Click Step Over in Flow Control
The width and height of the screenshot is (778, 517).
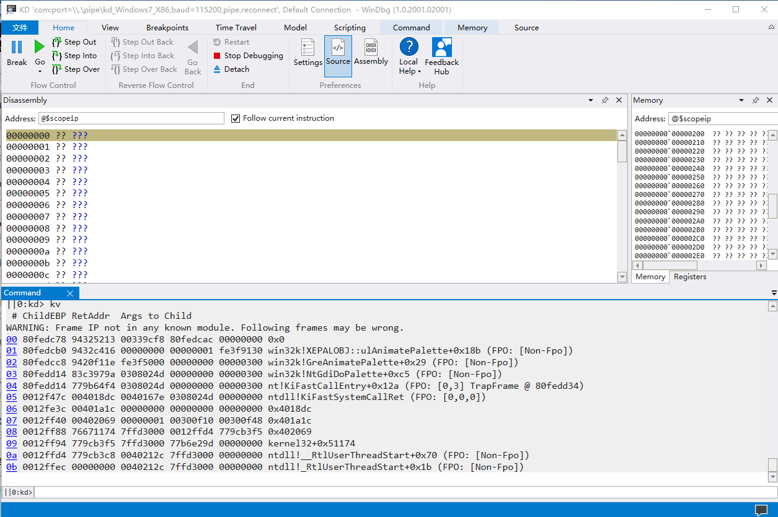pos(76,69)
